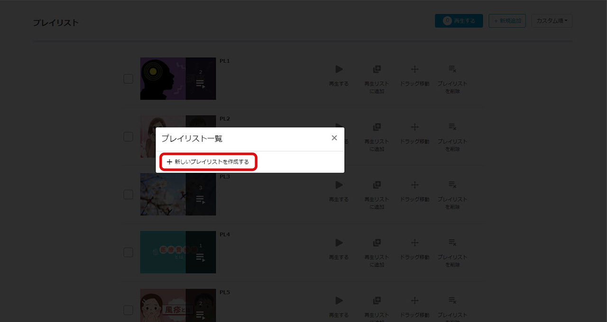Delete the PL3 playlist
Image resolution: width=607 pixels, height=322 pixels.
(x=452, y=195)
